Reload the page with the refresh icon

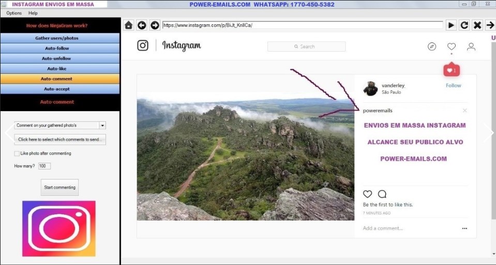pyautogui.click(x=464, y=25)
